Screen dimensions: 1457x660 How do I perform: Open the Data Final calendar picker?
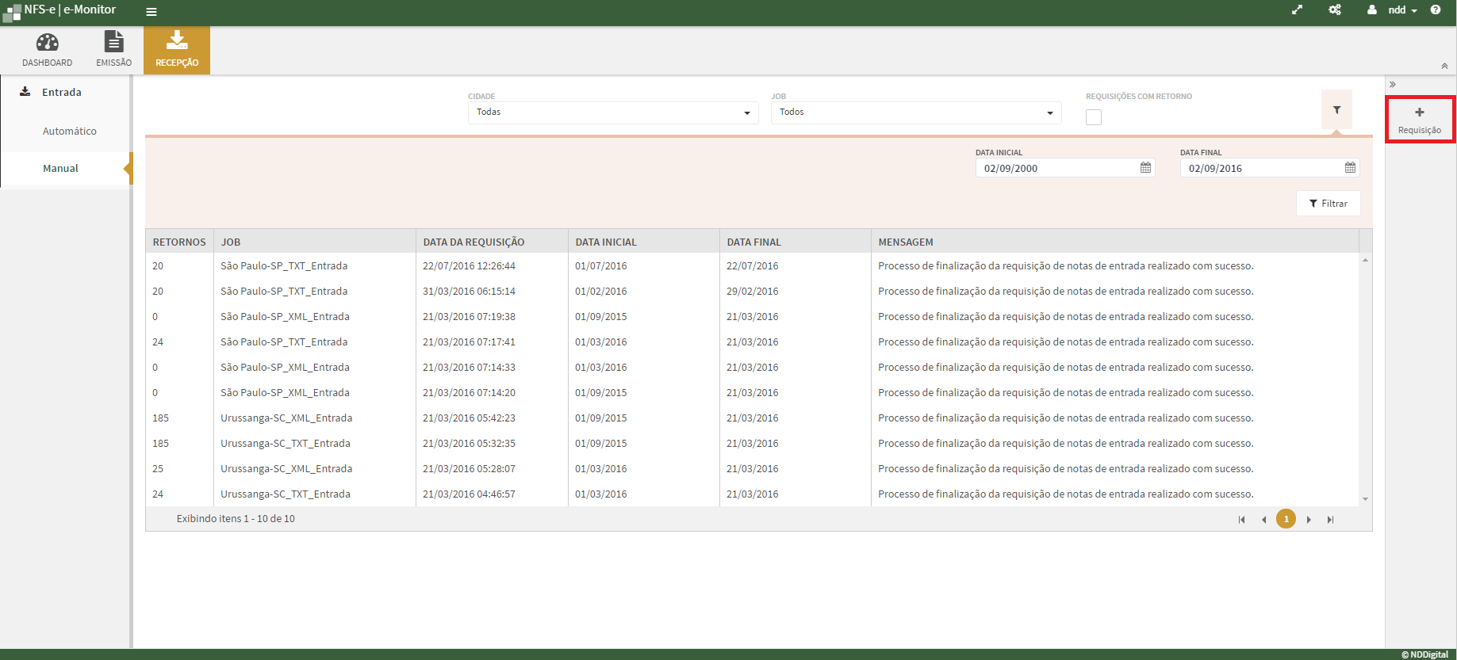pyautogui.click(x=1350, y=168)
